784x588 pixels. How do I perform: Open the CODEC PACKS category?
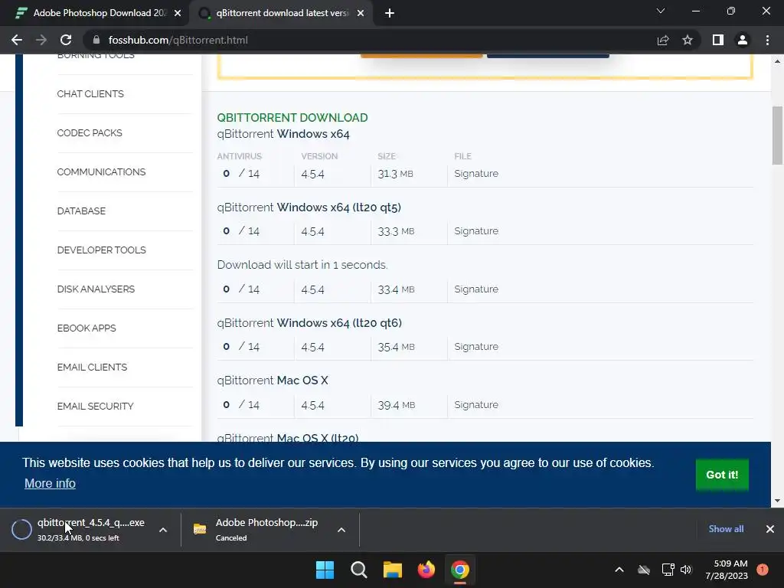click(x=90, y=133)
